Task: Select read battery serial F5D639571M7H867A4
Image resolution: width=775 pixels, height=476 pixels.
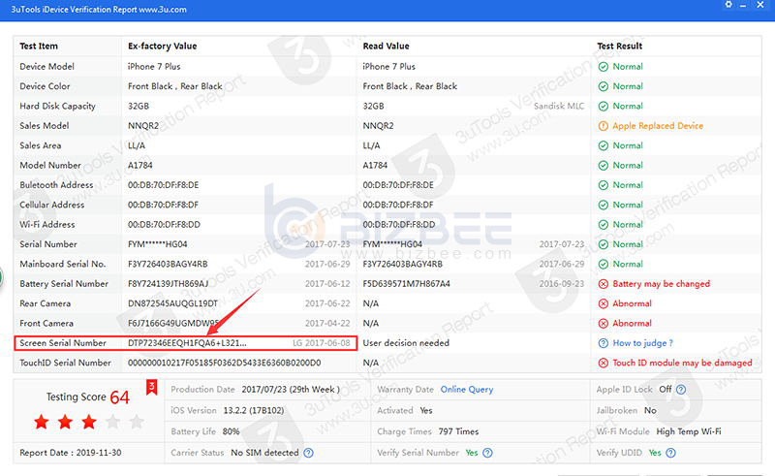Action: click(406, 284)
